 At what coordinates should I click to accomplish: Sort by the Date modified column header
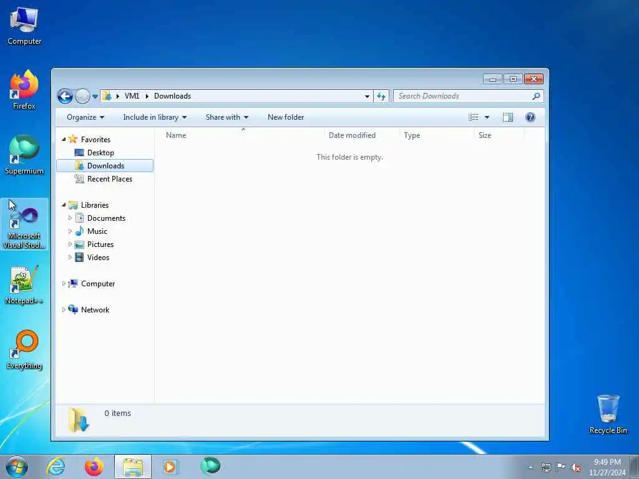tap(362, 135)
